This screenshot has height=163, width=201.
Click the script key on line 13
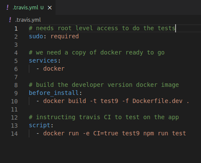(x=39, y=126)
